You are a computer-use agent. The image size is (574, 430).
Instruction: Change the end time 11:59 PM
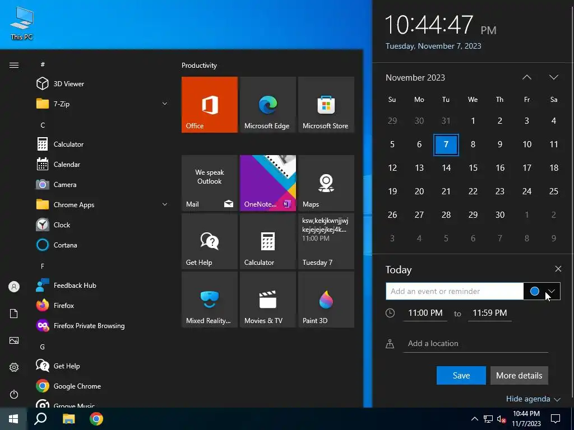click(490, 313)
